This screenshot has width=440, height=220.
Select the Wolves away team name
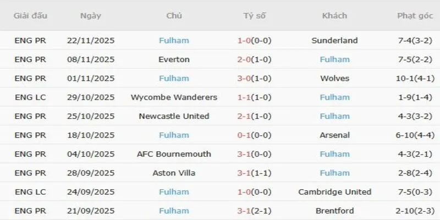click(x=334, y=78)
